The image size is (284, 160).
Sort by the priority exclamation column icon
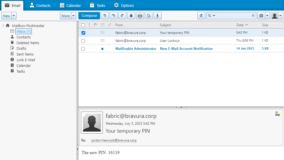click(89, 25)
